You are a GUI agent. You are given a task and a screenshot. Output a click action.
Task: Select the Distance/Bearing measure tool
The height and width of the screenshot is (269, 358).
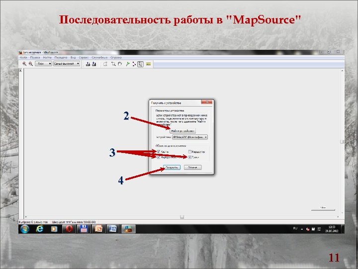pyautogui.click(x=148, y=64)
